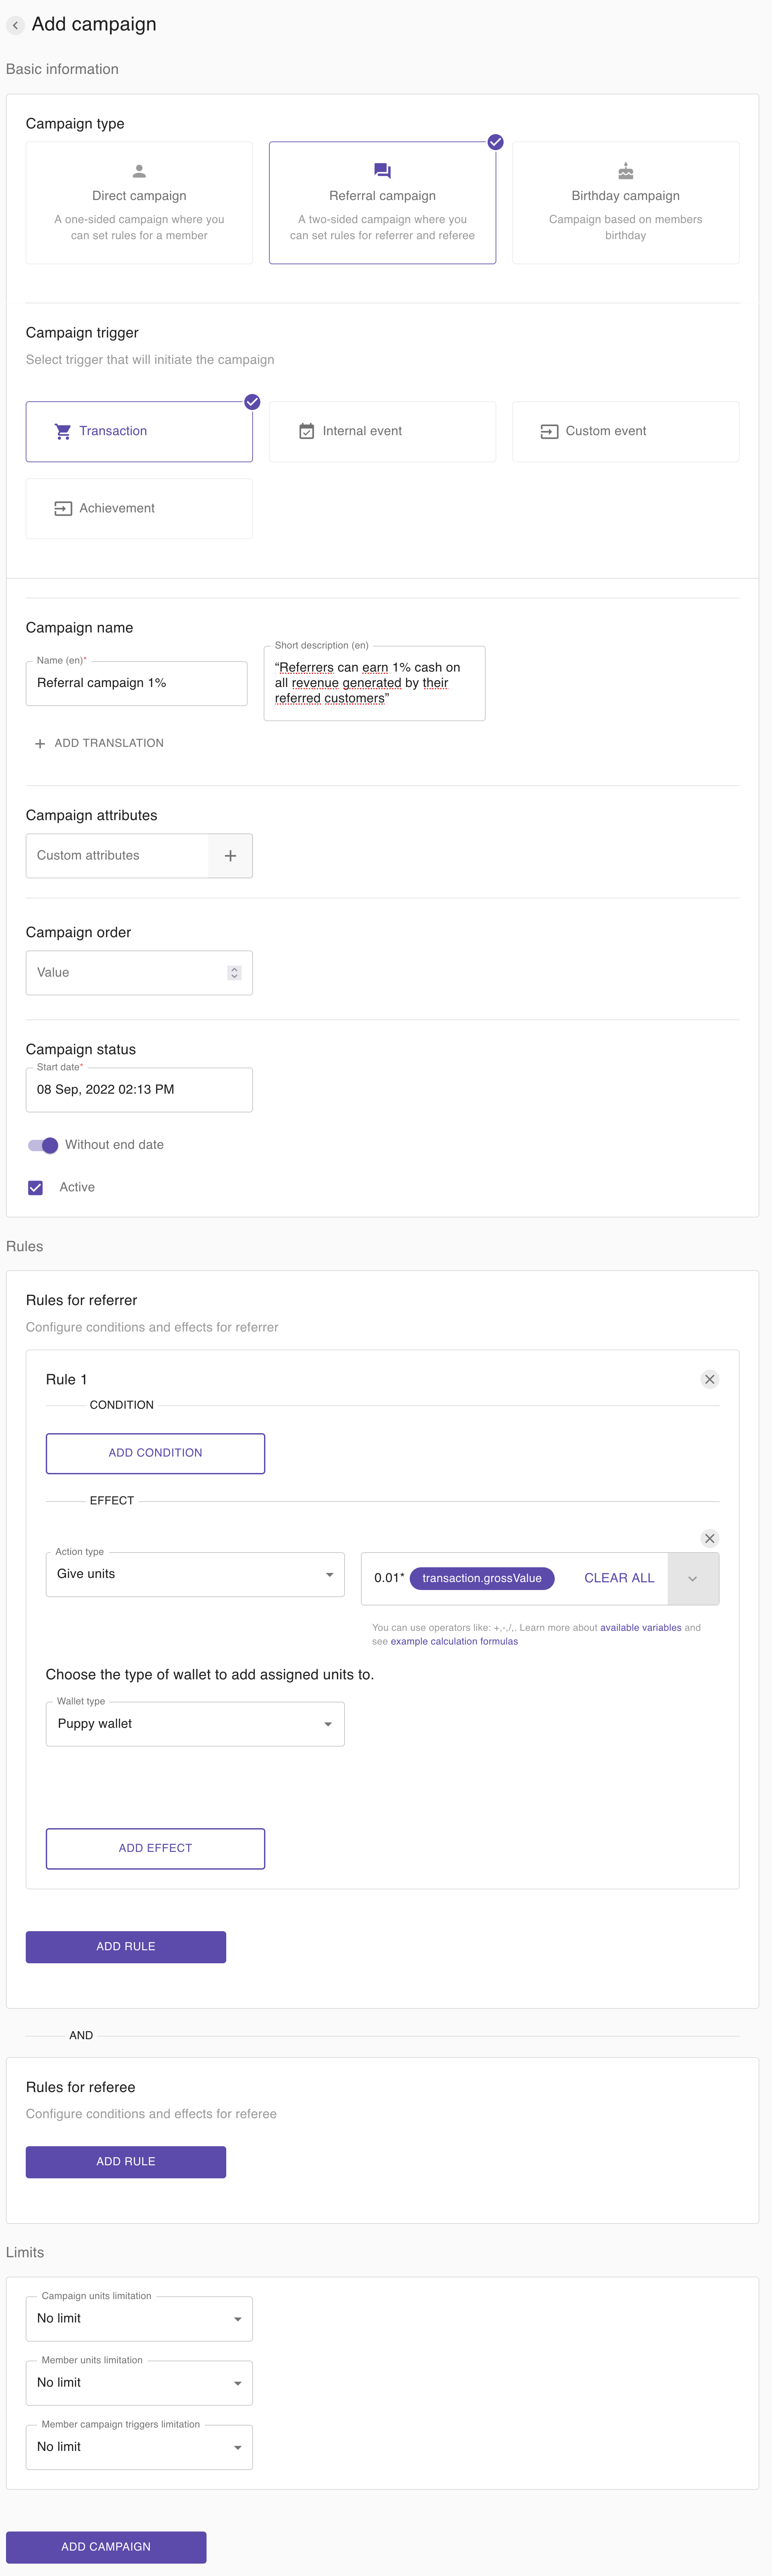Go back using the arrow beside Add campaign
772x2576 pixels.
tap(15, 25)
